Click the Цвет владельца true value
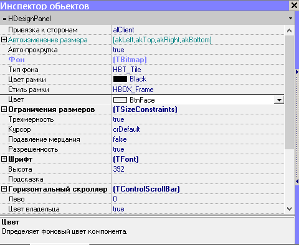 pos(118,209)
